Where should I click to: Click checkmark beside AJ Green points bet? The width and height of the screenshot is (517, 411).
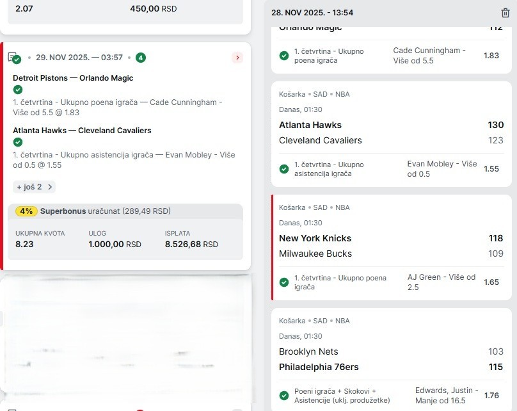(x=283, y=282)
